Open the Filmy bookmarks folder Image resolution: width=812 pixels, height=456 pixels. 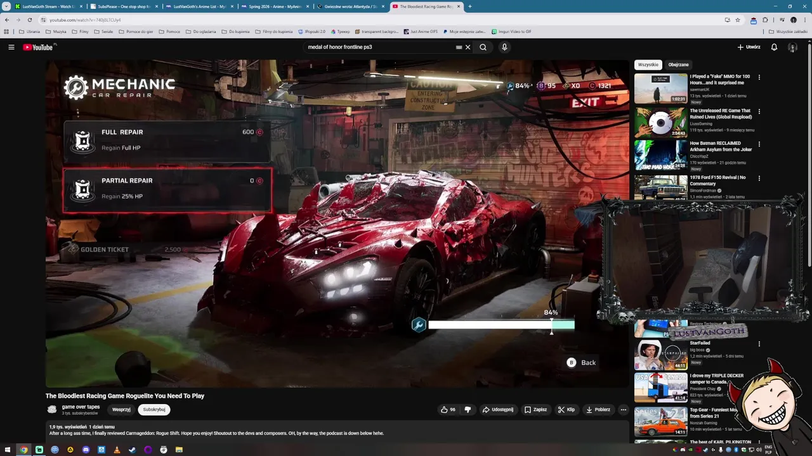pyautogui.click(x=80, y=31)
